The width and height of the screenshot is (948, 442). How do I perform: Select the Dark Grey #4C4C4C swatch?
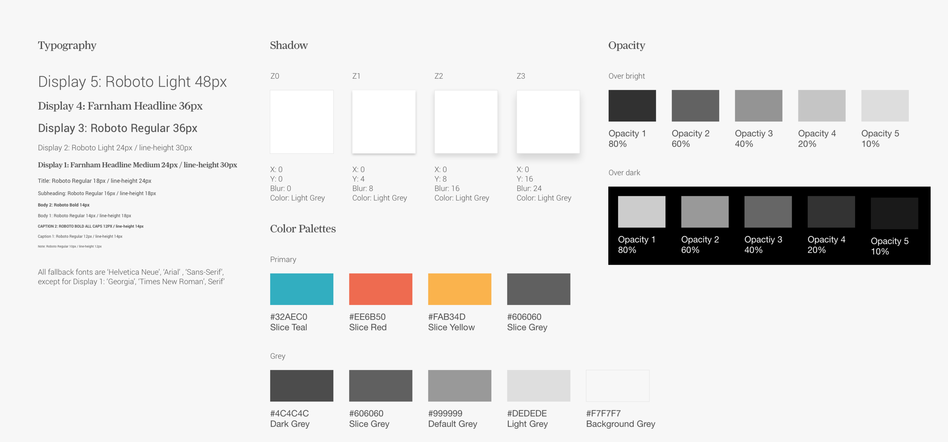[x=301, y=386]
